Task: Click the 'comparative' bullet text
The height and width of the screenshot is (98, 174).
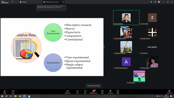Action: (x=74, y=36)
